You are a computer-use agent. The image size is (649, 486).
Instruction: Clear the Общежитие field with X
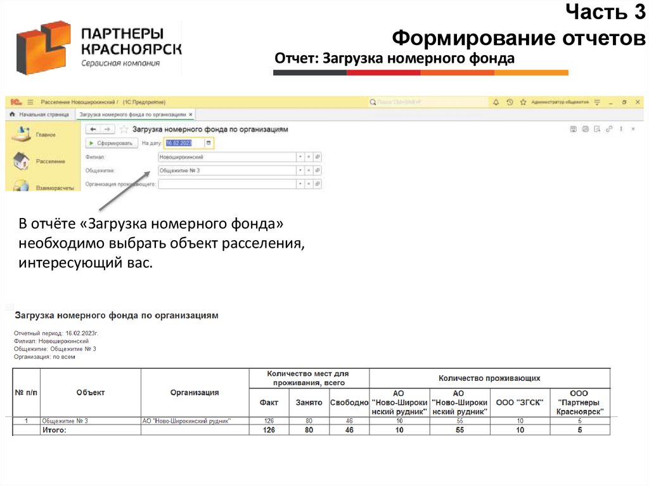309,170
